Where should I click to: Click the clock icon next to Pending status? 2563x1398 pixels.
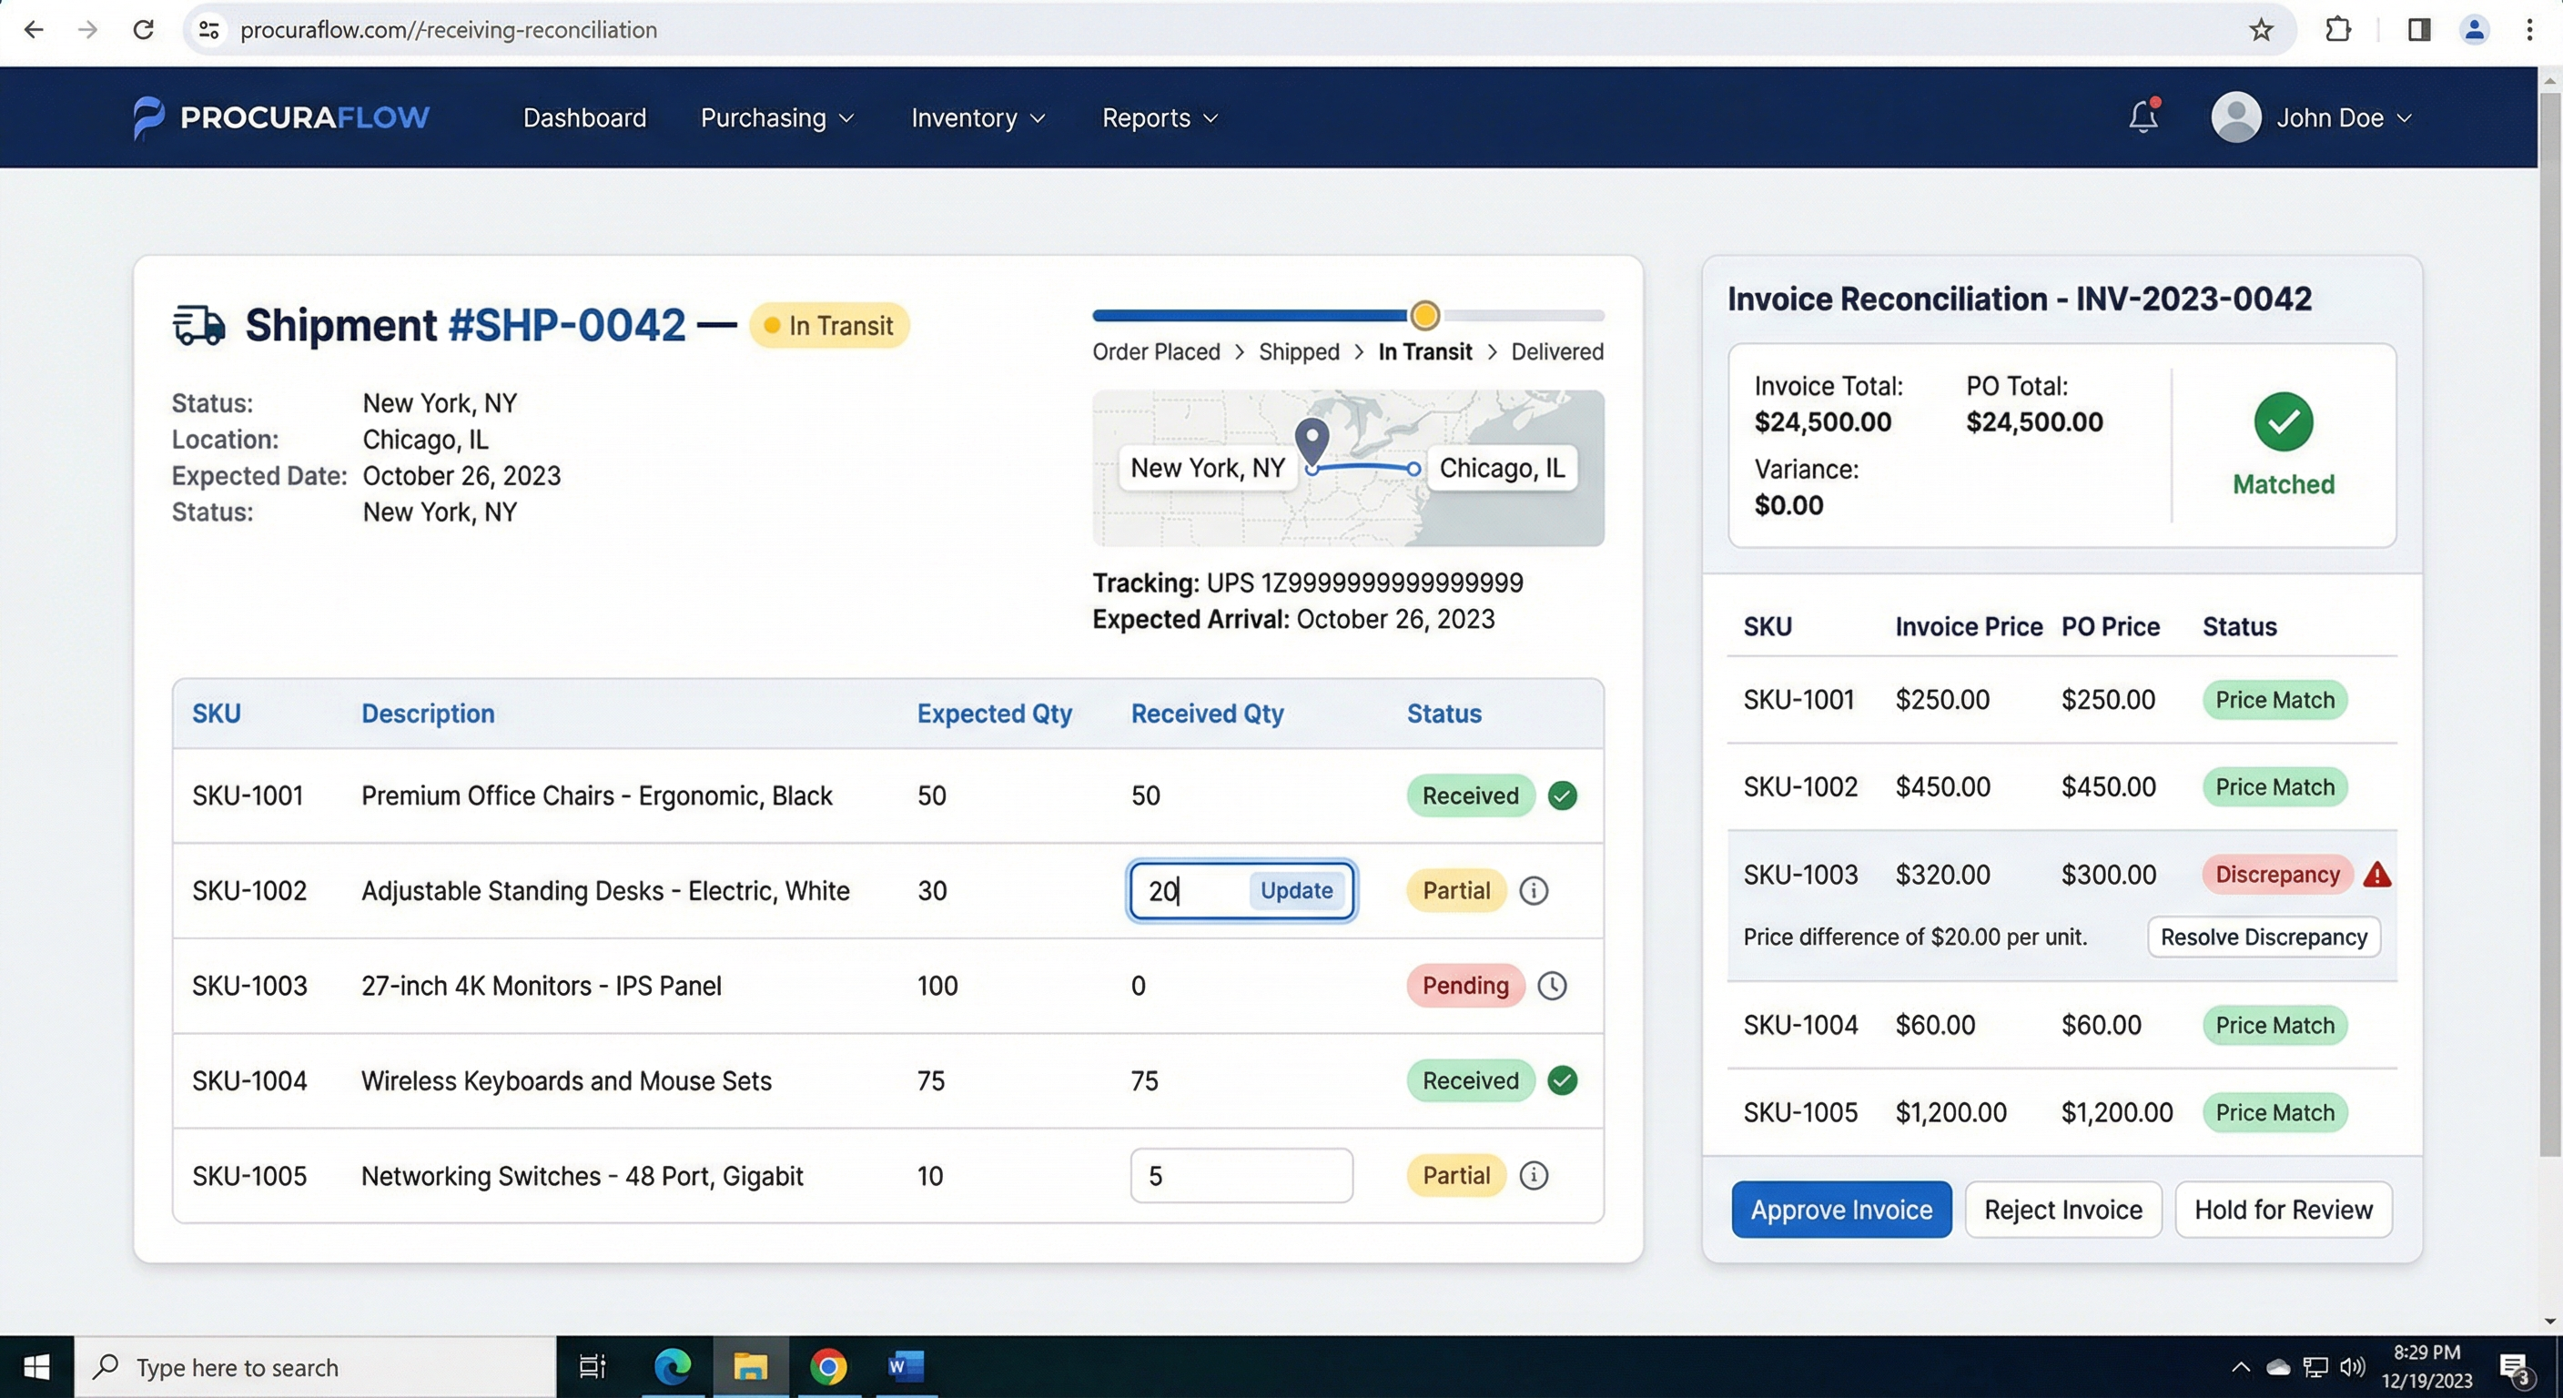click(x=1553, y=985)
